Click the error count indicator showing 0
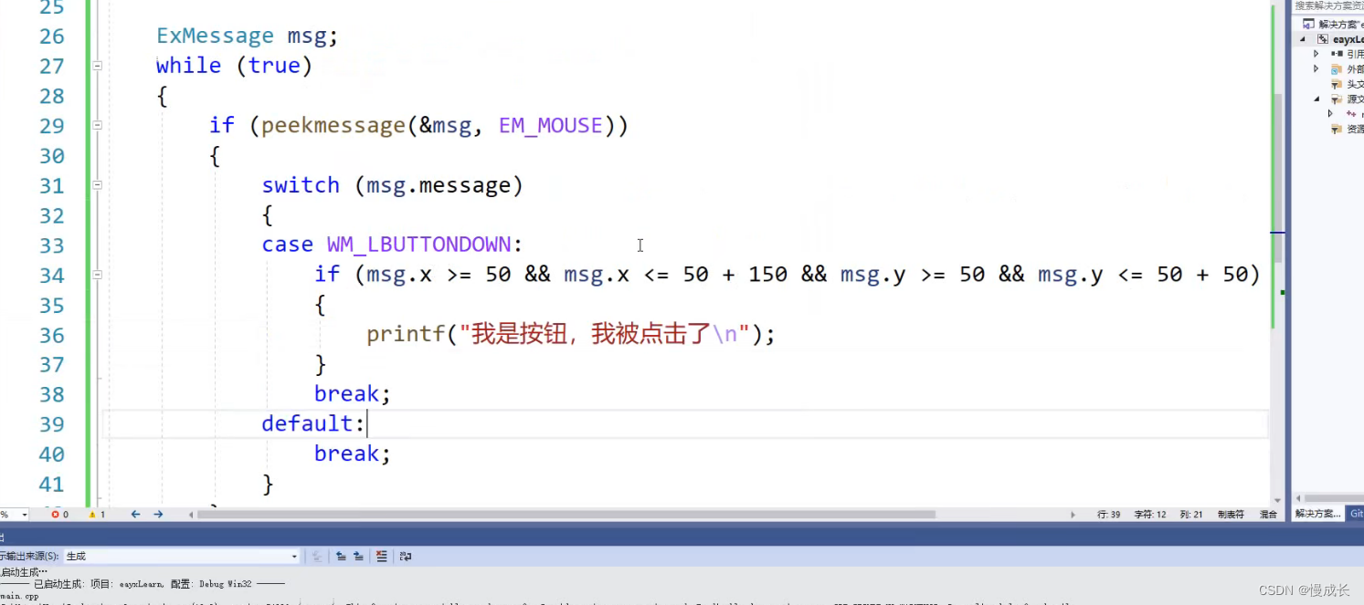This screenshot has height=605, width=1364. pyautogui.click(x=59, y=515)
